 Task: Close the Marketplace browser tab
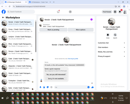(x=50, y=2)
